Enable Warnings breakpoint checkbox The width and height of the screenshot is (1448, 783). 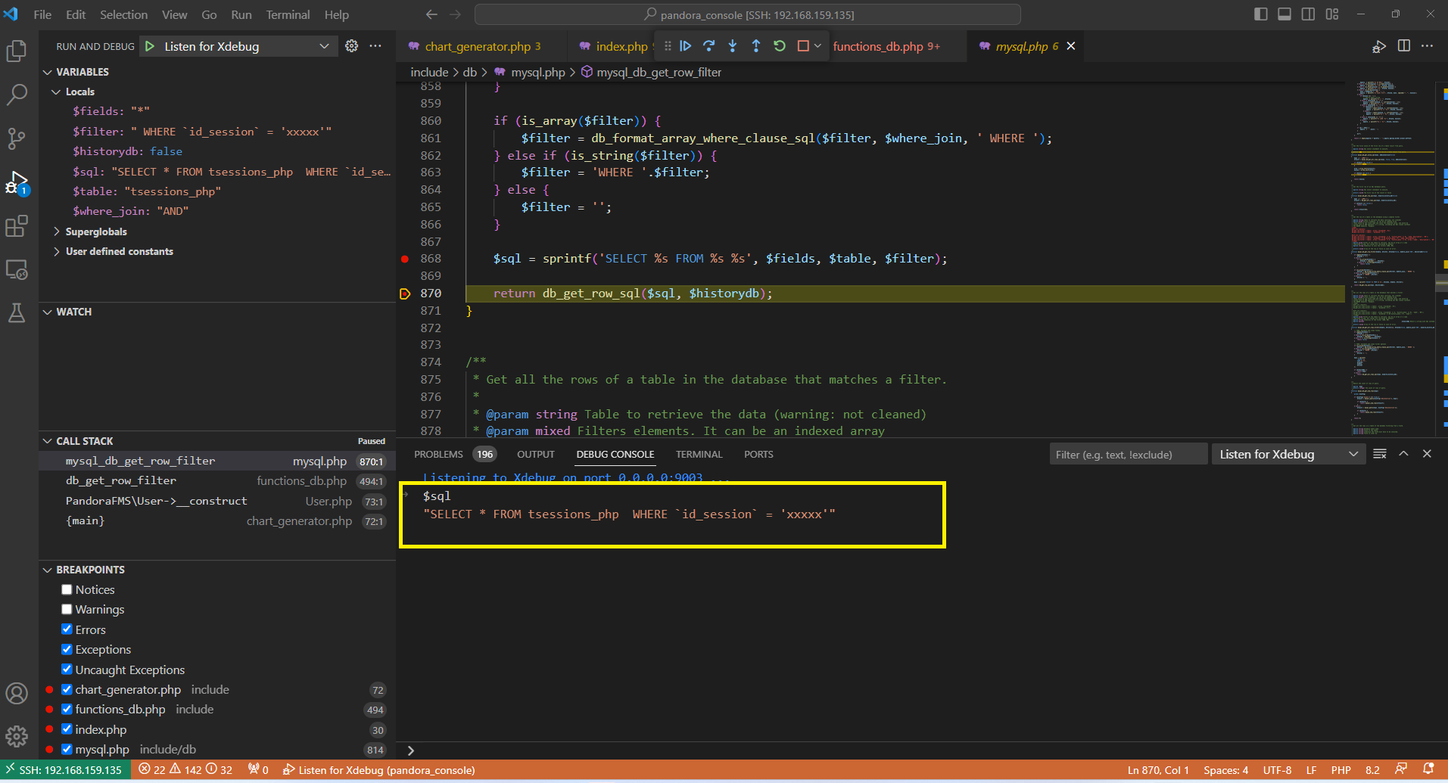67,609
